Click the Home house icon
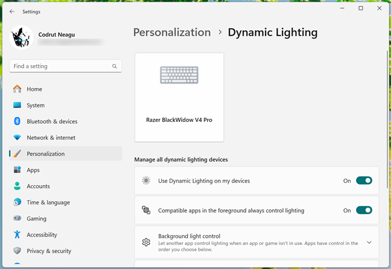This screenshot has height=269, width=391. tap(17, 89)
